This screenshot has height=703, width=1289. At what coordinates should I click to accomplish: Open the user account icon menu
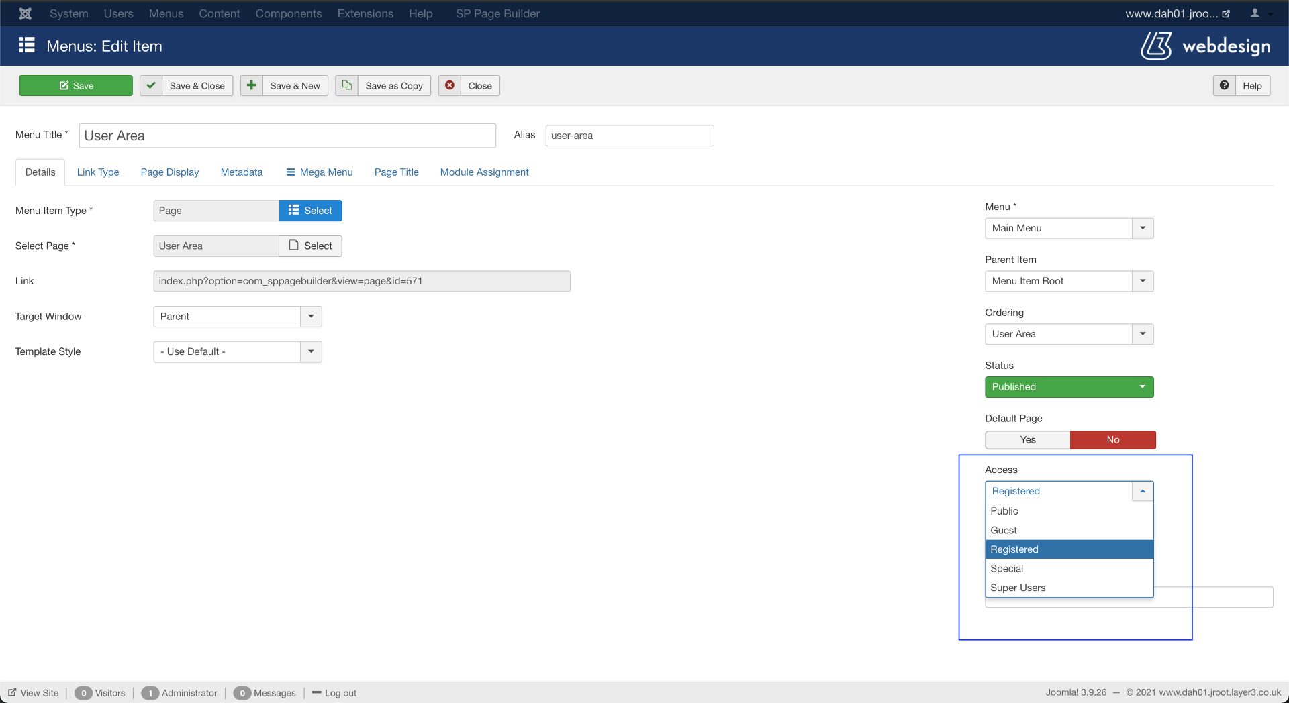1255,13
